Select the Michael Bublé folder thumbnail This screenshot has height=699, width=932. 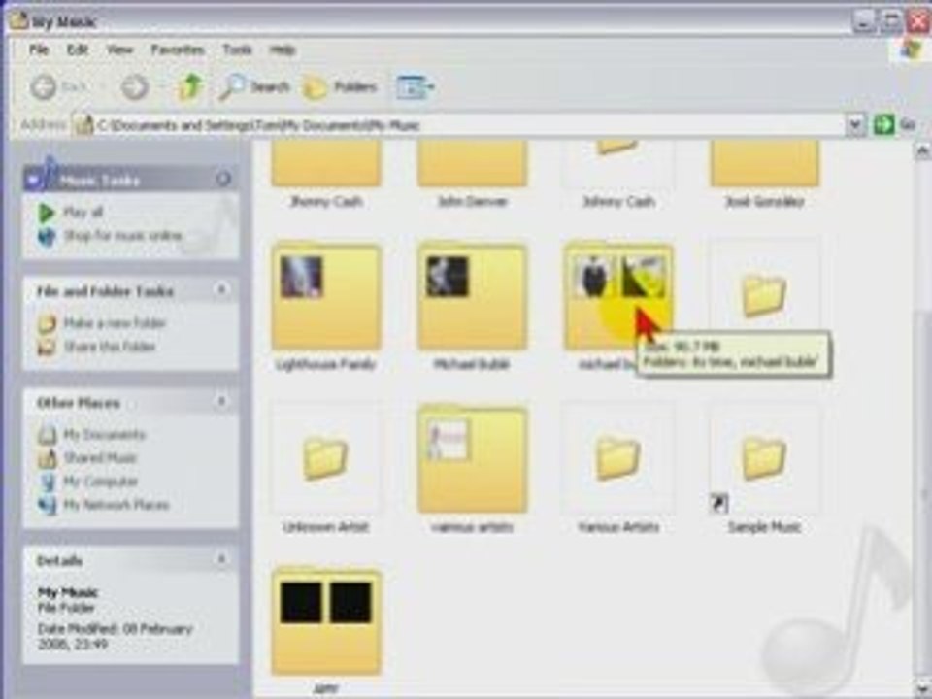472,297
